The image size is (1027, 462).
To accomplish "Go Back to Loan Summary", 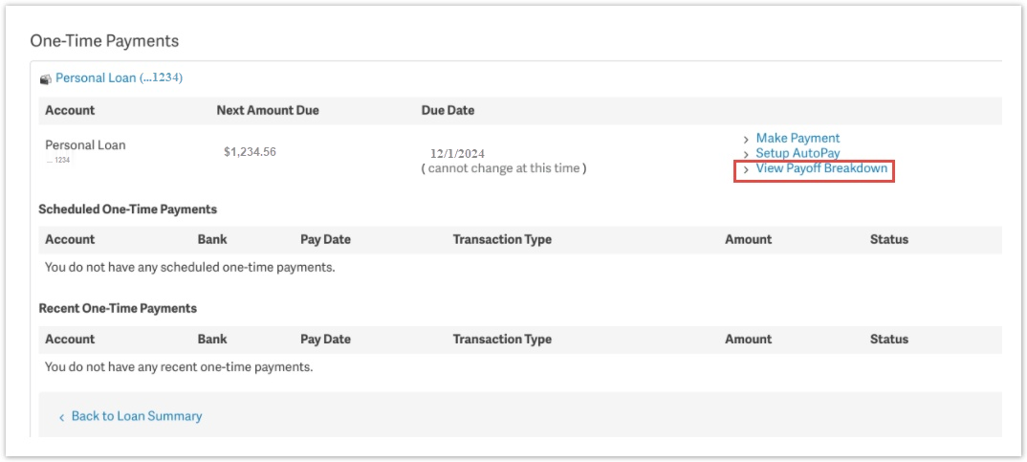I will [x=136, y=416].
